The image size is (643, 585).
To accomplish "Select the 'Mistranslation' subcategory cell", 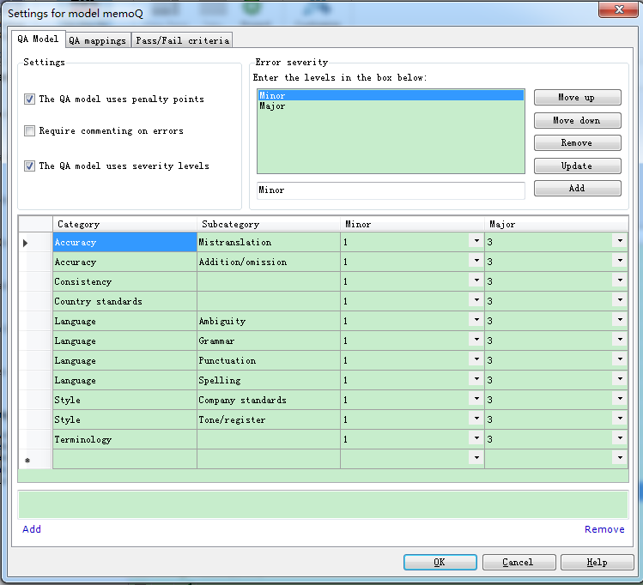I will 269,242.
